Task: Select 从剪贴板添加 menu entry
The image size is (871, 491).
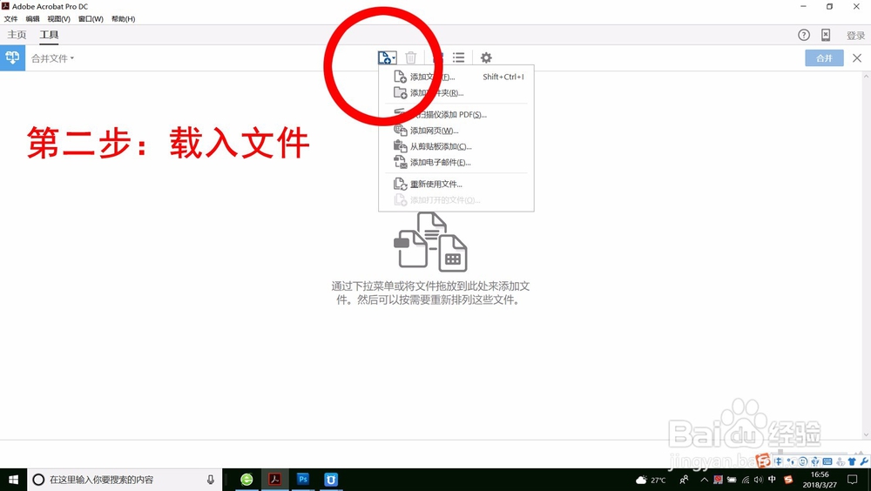Action: tap(456, 146)
